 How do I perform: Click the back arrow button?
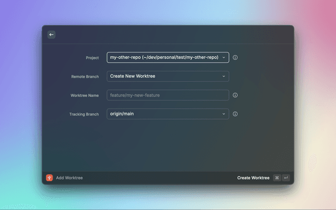pos(51,35)
